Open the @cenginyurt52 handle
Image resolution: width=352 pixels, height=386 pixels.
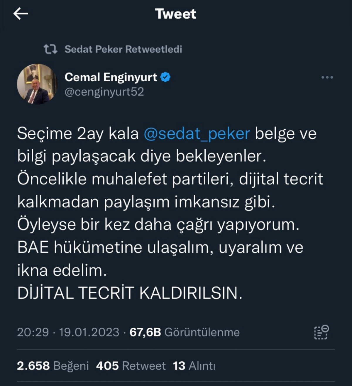tap(104, 92)
